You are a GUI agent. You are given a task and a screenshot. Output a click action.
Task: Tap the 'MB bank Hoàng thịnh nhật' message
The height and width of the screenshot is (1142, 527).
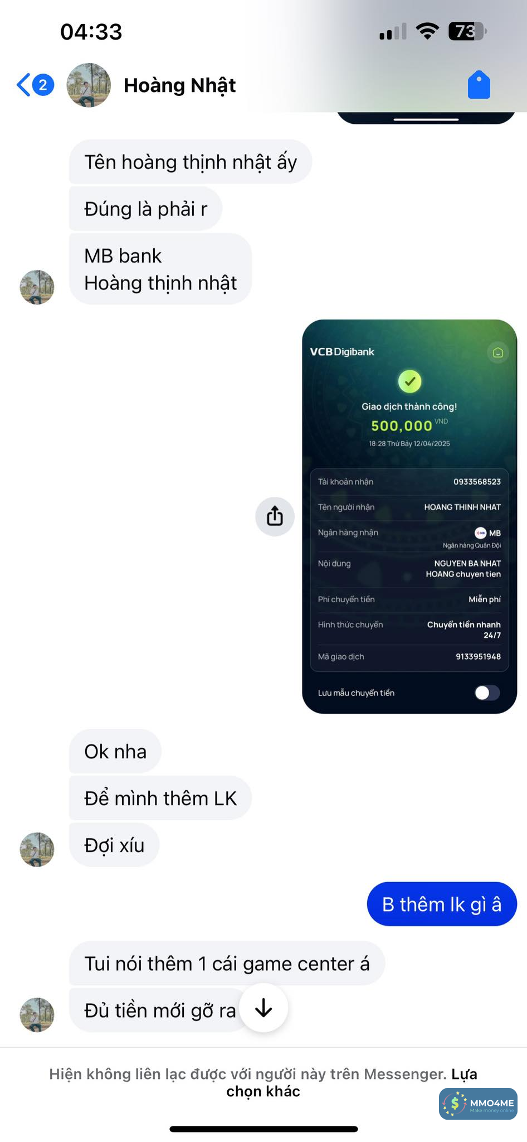[x=160, y=269]
